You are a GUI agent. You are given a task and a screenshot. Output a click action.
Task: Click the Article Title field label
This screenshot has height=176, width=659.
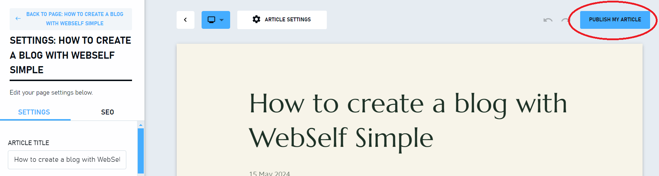pos(29,143)
